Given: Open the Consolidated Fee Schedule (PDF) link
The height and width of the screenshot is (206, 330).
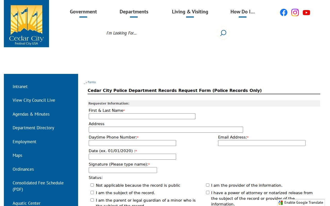Looking at the screenshot, I should coord(38,186).
